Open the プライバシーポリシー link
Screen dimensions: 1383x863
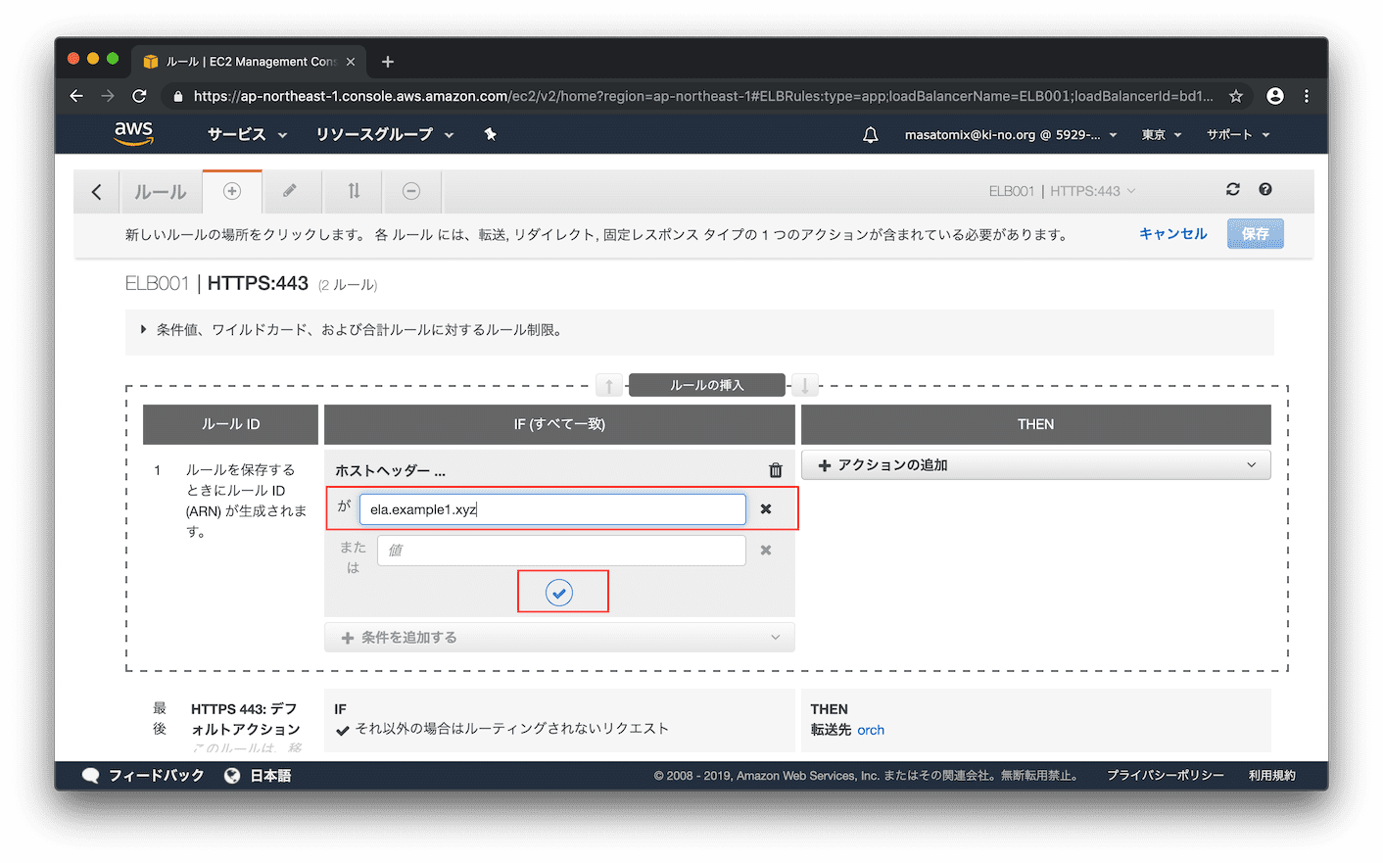(1166, 776)
